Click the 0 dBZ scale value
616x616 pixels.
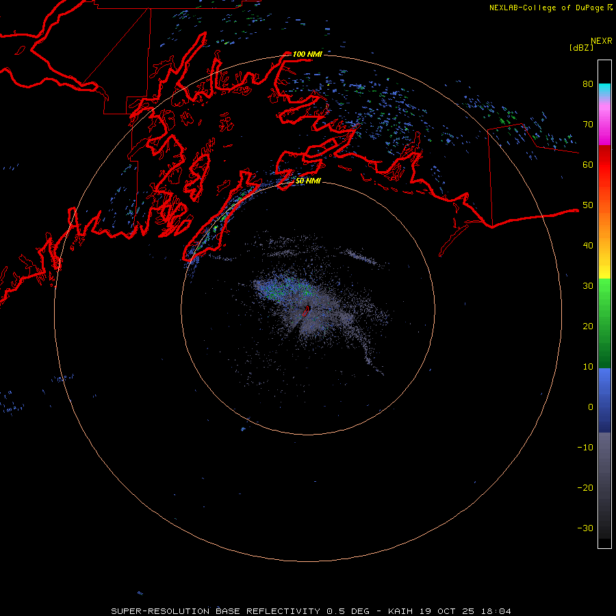pos(591,407)
